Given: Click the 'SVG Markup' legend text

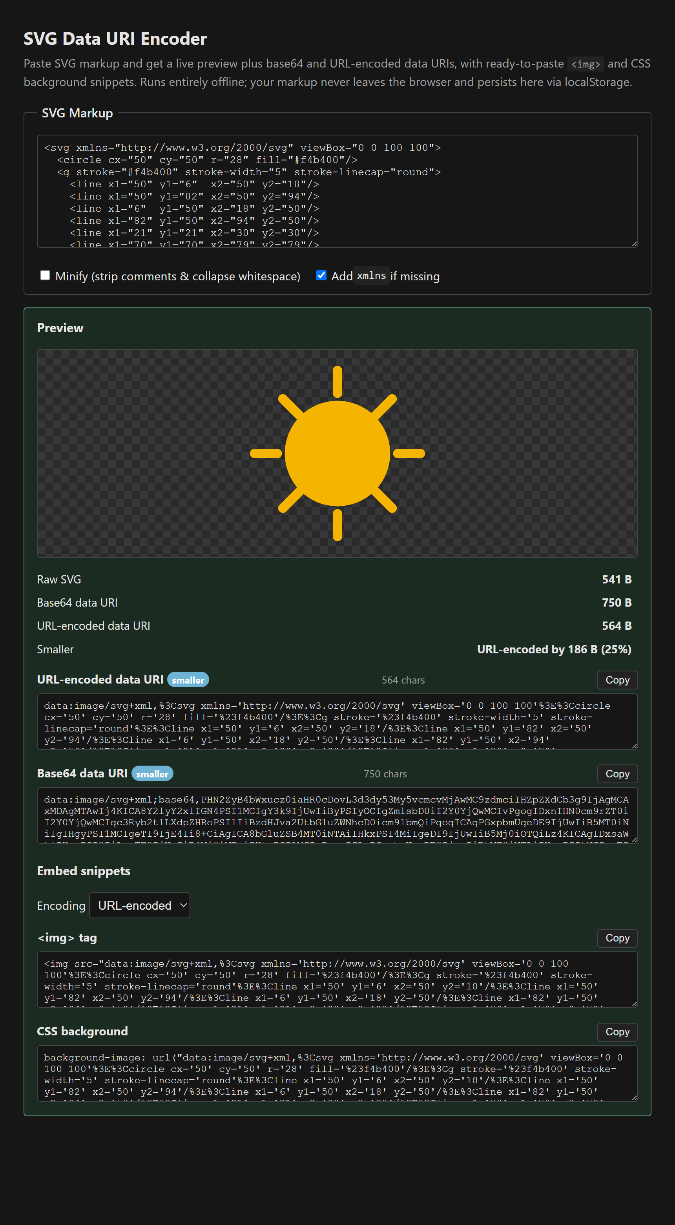Looking at the screenshot, I should (x=77, y=113).
